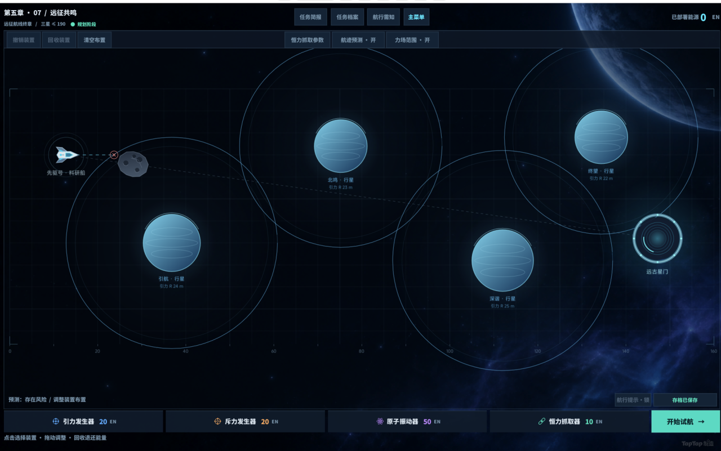Image resolution: width=721 pixels, height=451 pixels.
Task: Click the 存档已保存 save status button
Action: coord(685,400)
